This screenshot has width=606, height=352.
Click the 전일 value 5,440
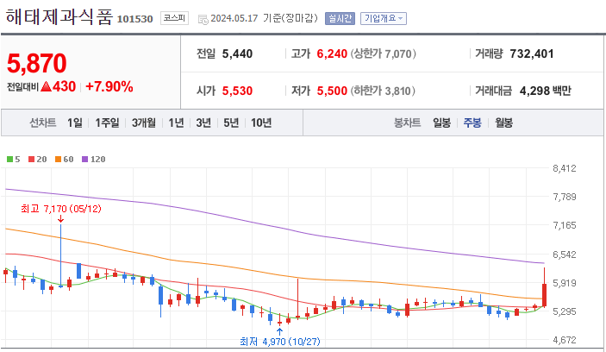[x=237, y=53]
